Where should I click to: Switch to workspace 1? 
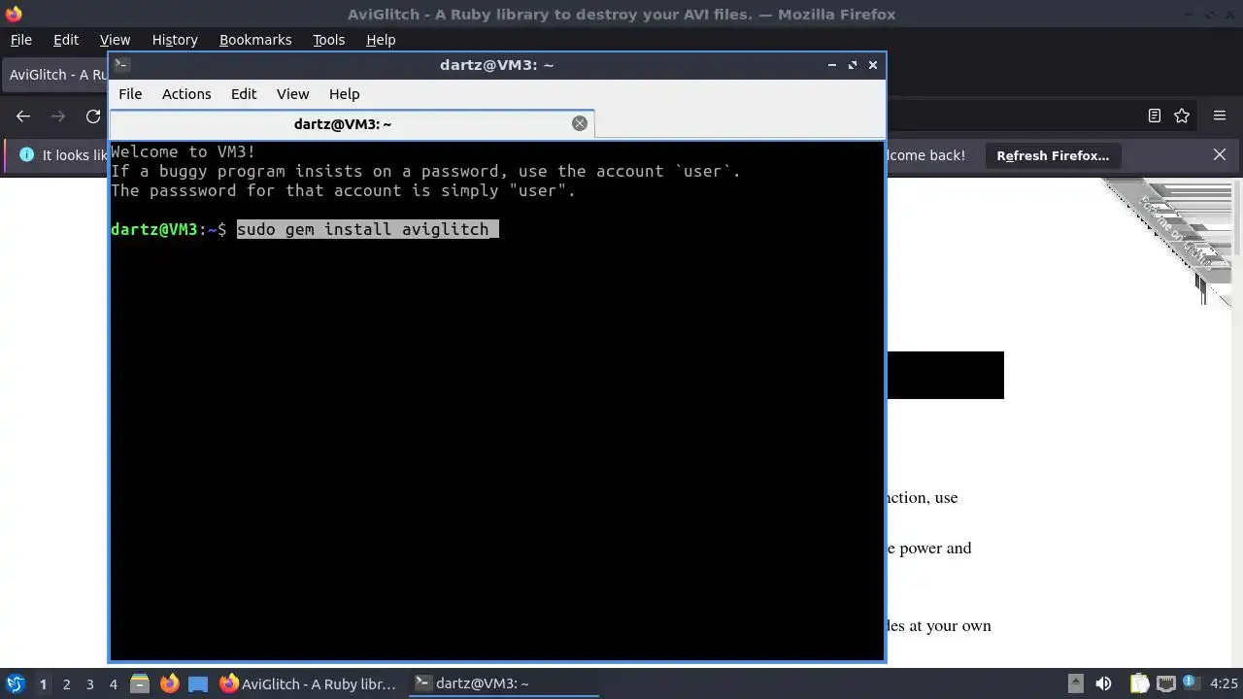coord(43,684)
